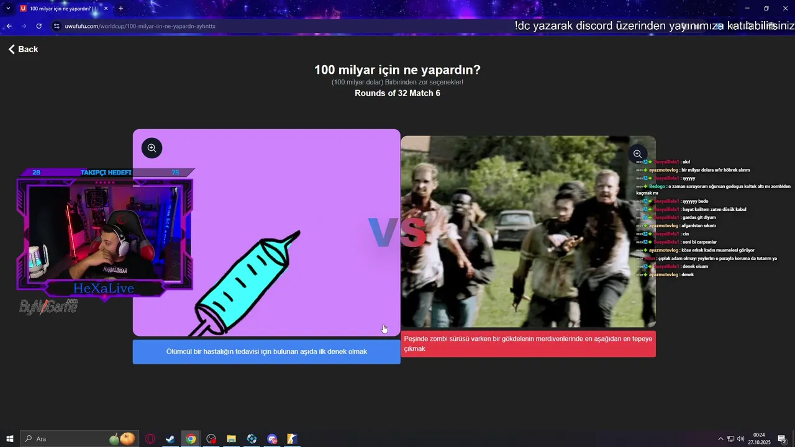Screen dimensions: 795x447
Task: Restore down the Chrome window
Action: [x=766, y=8]
